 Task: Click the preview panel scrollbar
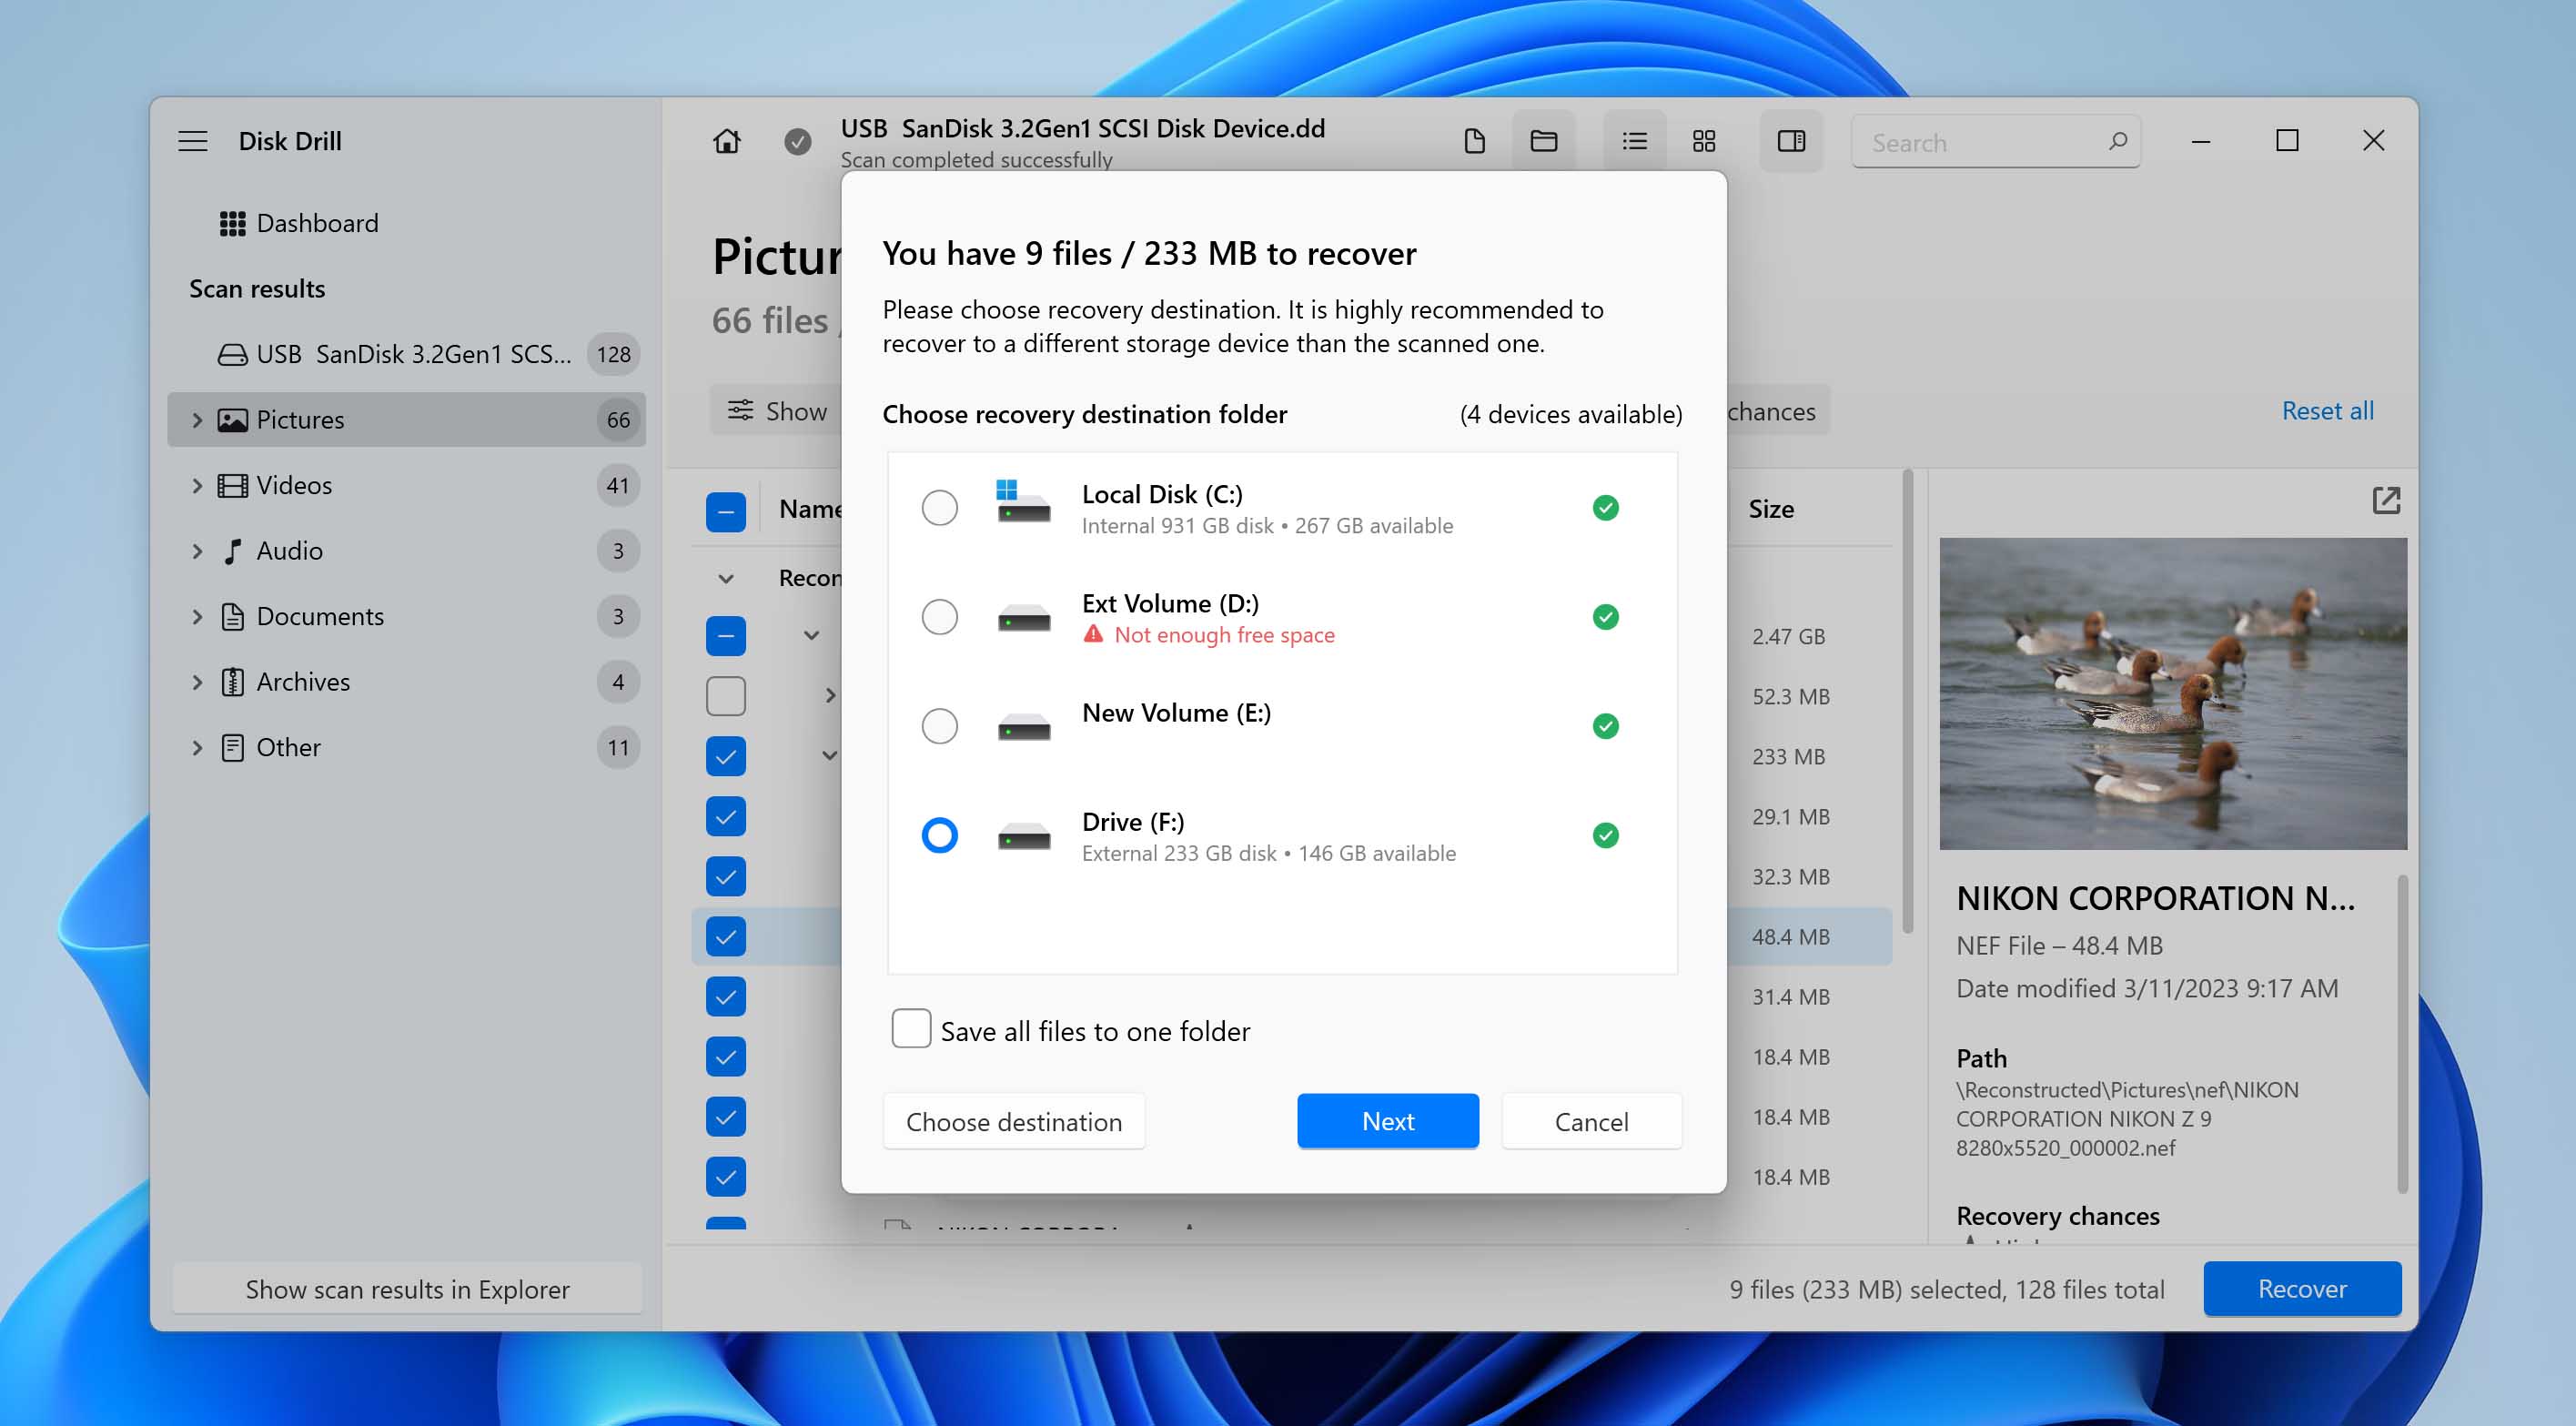[x=2401, y=1032]
